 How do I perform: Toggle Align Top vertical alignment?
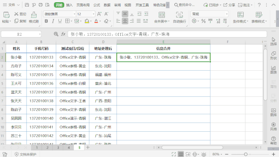click(118, 14)
